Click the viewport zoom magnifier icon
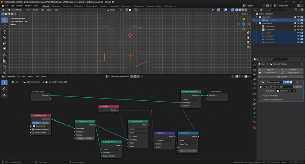The image size is (305, 164). pyautogui.click(x=248, y=33)
